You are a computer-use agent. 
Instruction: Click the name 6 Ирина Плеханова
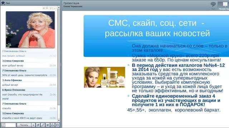coord(14,90)
